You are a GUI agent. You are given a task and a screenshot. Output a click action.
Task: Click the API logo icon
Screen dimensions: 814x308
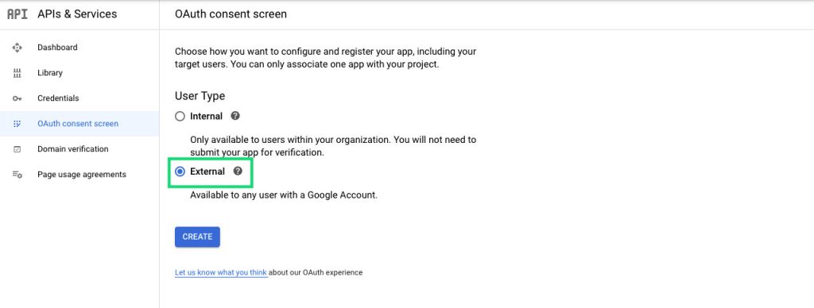click(x=17, y=14)
